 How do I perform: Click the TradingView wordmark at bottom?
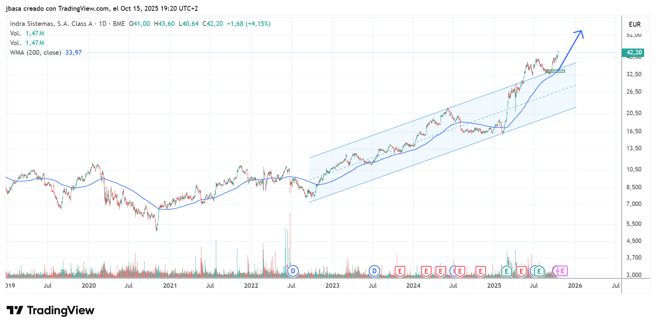(61, 310)
